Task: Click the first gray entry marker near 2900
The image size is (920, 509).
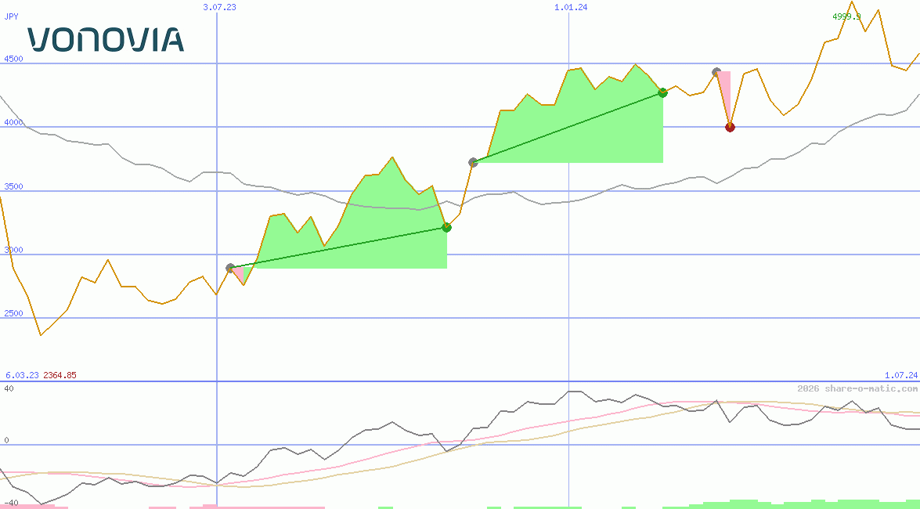Action: [230, 268]
